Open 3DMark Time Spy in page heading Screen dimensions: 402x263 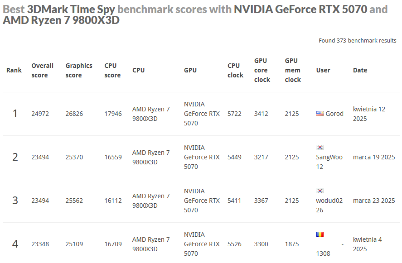(x=71, y=9)
